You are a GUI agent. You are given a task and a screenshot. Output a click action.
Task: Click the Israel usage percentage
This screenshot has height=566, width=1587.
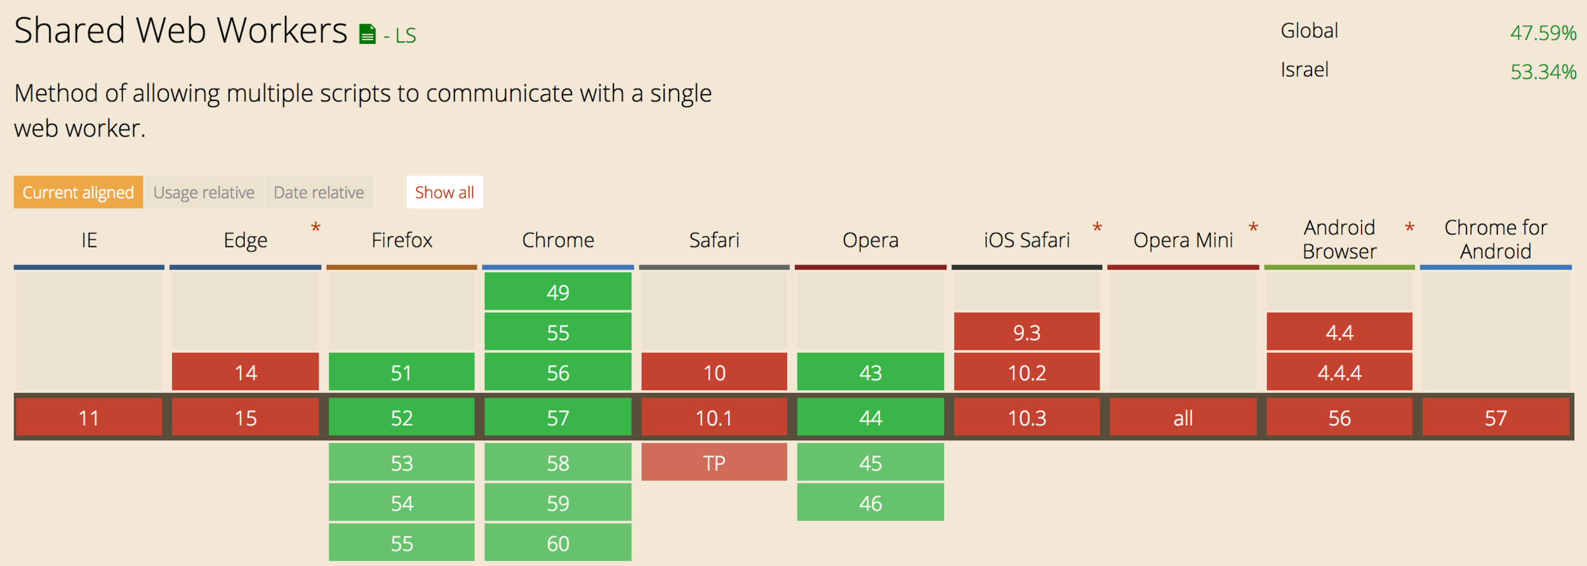pyautogui.click(x=1543, y=72)
